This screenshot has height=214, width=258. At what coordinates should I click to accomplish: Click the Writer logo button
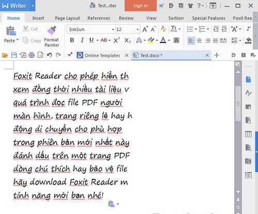pyautogui.click(x=15, y=6)
